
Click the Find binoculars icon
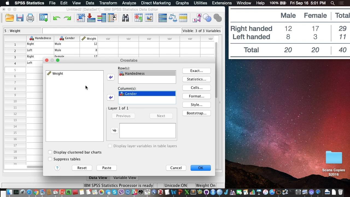tap(126, 18)
